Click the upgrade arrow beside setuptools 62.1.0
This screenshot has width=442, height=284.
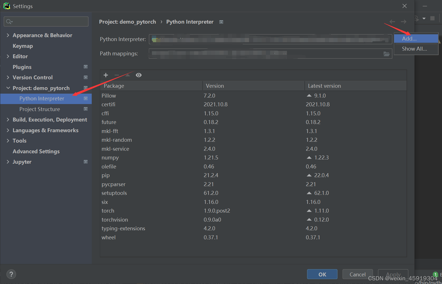(x=309, y=193)
